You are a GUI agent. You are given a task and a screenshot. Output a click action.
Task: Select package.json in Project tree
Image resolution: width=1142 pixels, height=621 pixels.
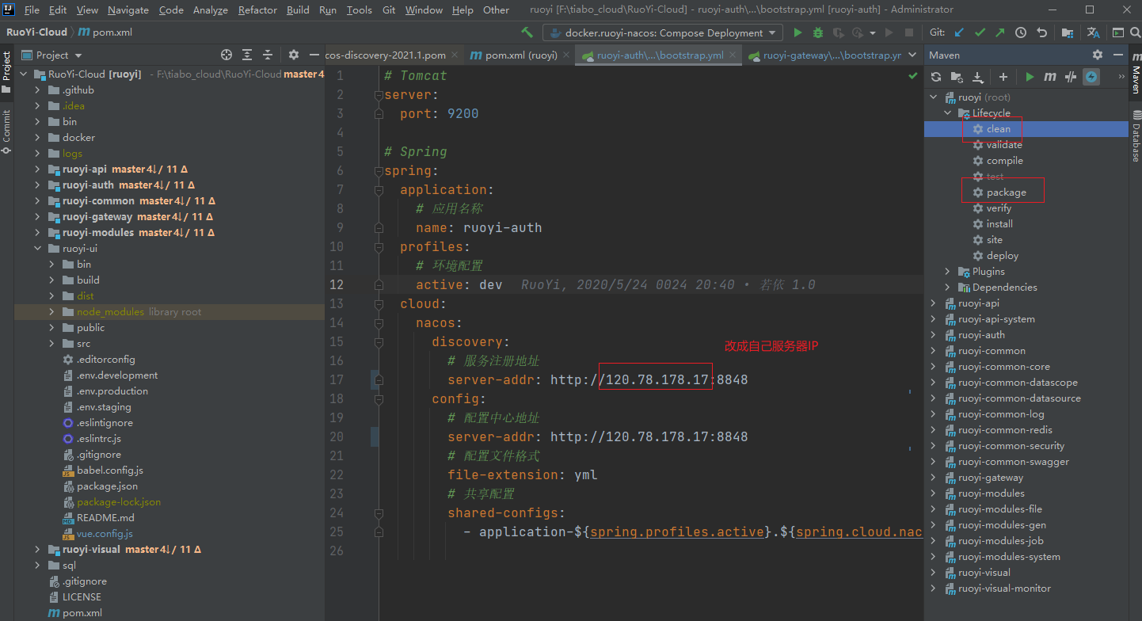107,486
